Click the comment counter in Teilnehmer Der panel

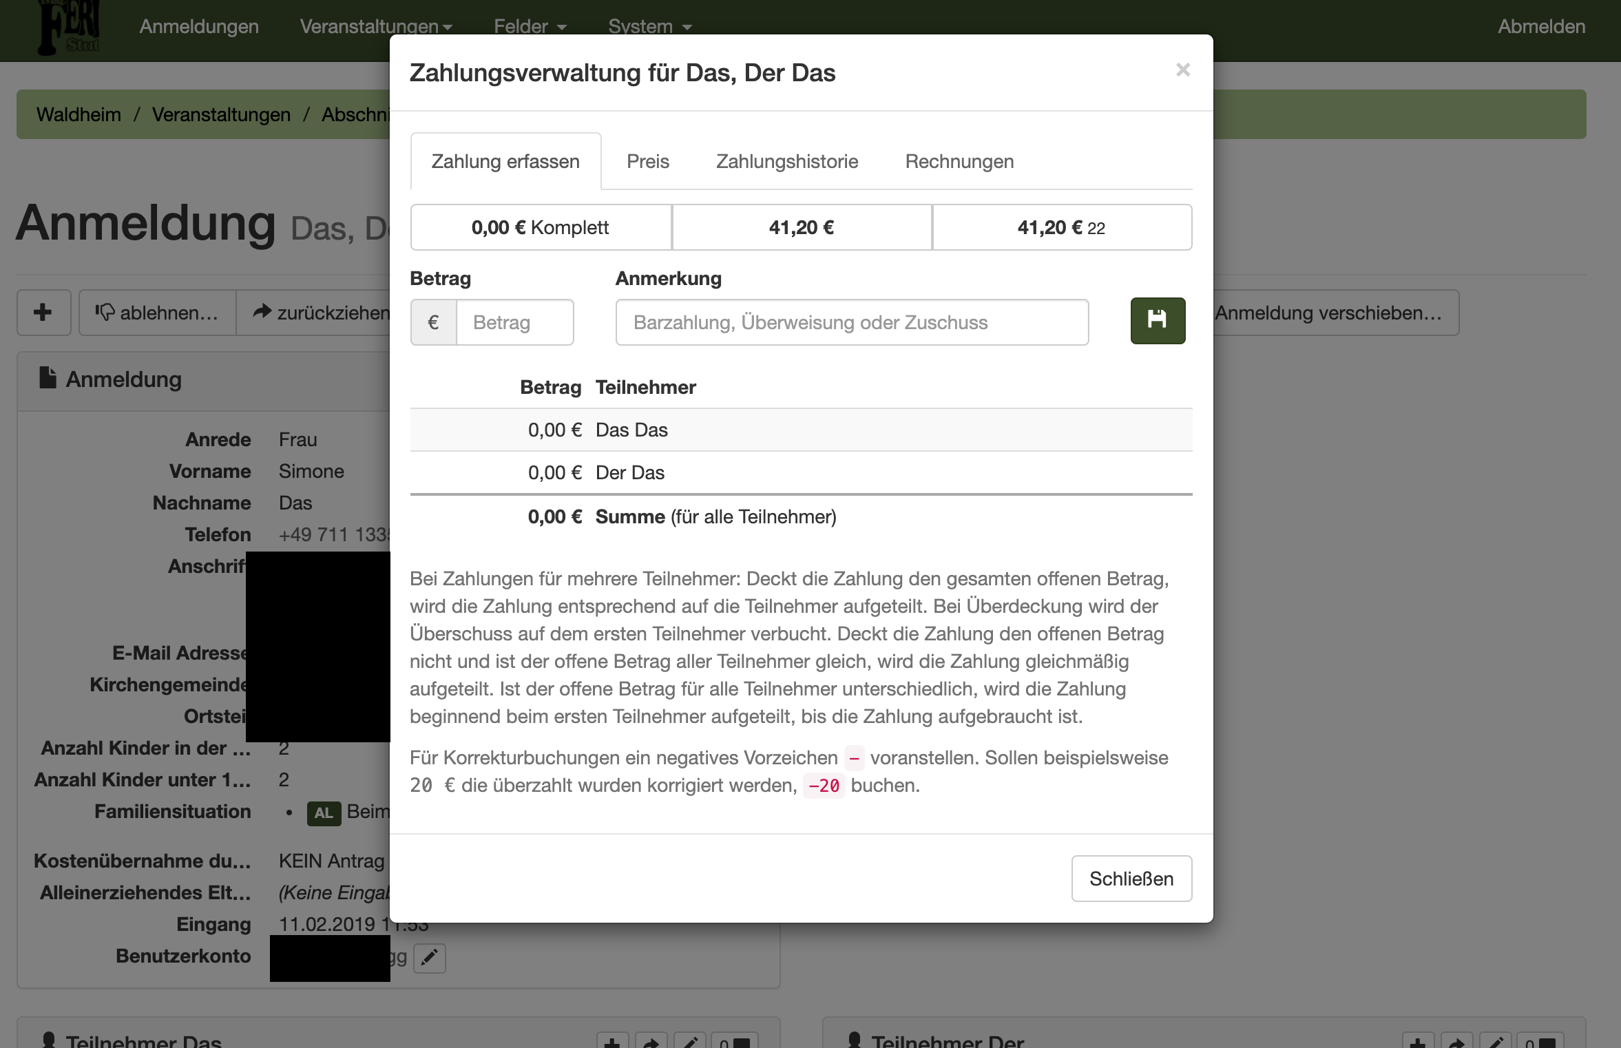1540,1041
